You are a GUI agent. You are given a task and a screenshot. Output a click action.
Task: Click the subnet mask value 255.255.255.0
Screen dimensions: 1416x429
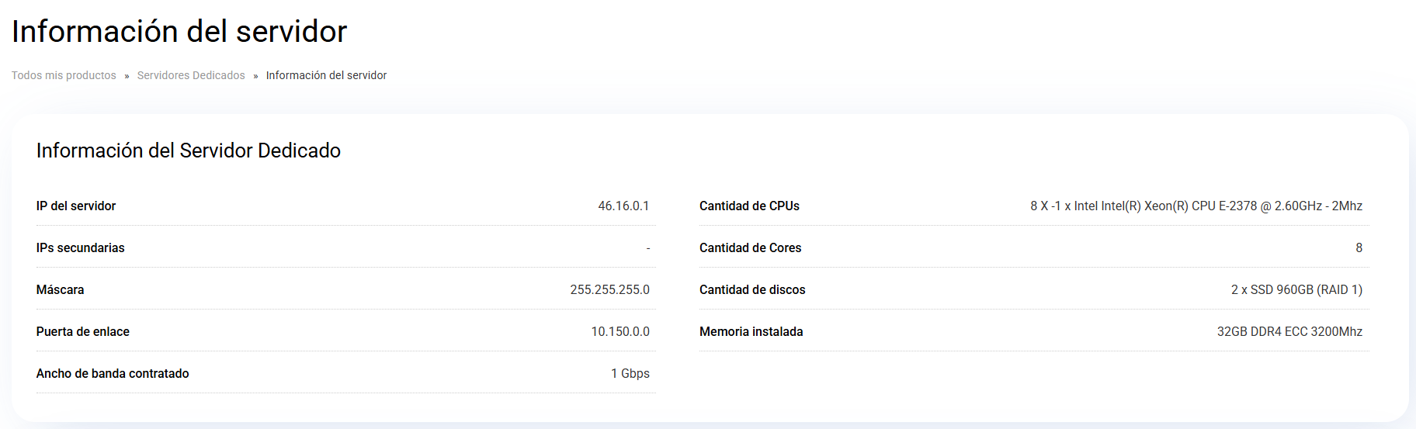pyautogui.click(x=609, y=290)
